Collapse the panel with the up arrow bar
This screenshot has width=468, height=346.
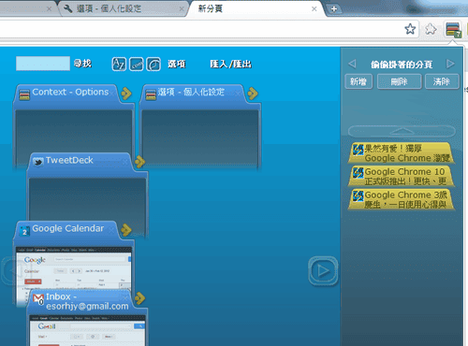(402, 131)
